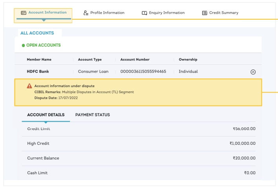278x188 pixels.
Task: Click the Enquiry Information icon
Action: pyautogui.click(x=144, y=13)
